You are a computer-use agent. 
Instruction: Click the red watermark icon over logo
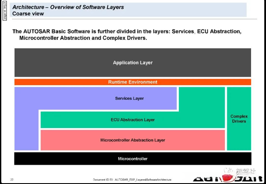pos(227,178)
